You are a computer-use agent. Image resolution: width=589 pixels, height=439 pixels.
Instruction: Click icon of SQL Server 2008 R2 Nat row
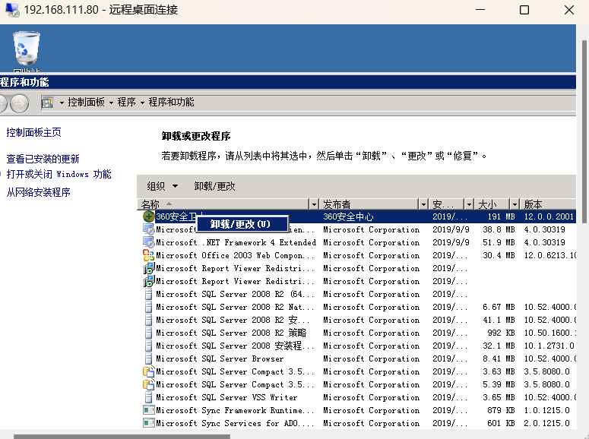click(x=149, y=307)
